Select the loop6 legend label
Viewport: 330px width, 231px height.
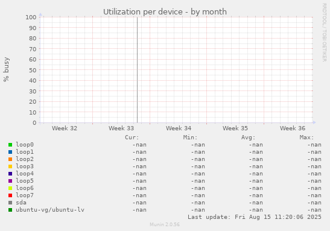pos(25,188)
